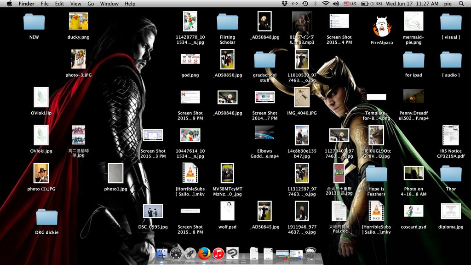Select the IRS Notice CP3219A.pdf file

(451, 142)
